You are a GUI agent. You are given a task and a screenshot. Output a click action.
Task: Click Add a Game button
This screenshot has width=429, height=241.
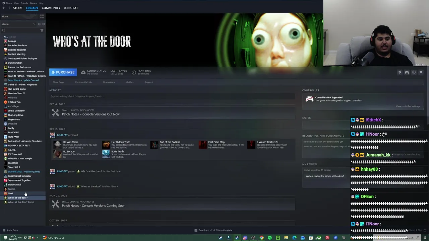10,230
